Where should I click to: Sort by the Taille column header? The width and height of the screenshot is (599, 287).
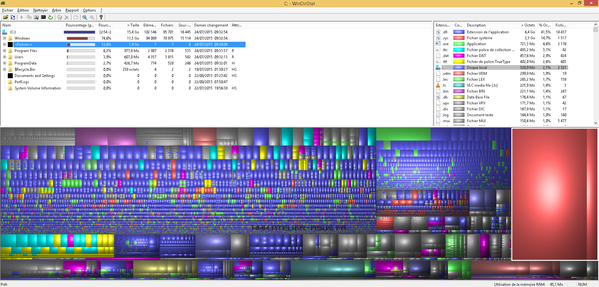133,25
